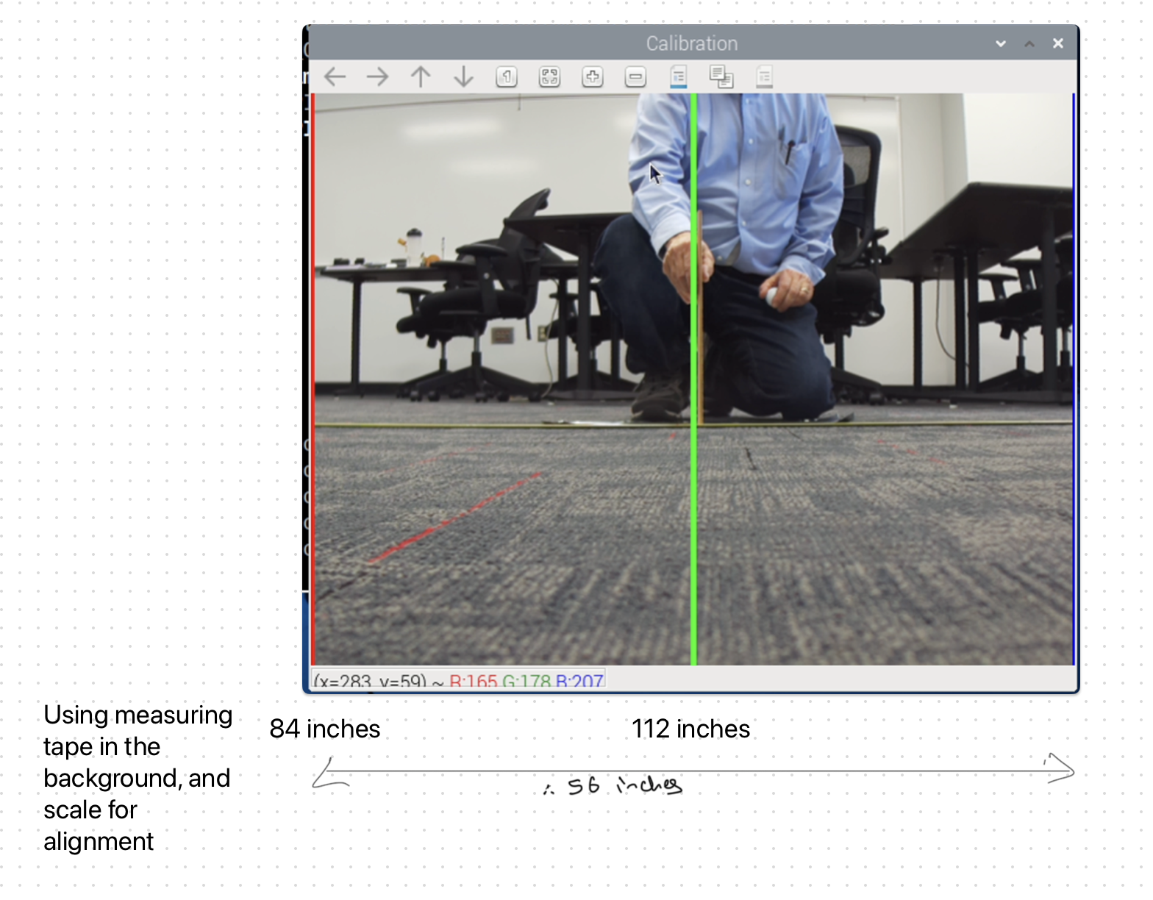Screen dimensions: 1153x900
Task: Maximize the Calibration window via chevron up
Action: pos(1029,43)
